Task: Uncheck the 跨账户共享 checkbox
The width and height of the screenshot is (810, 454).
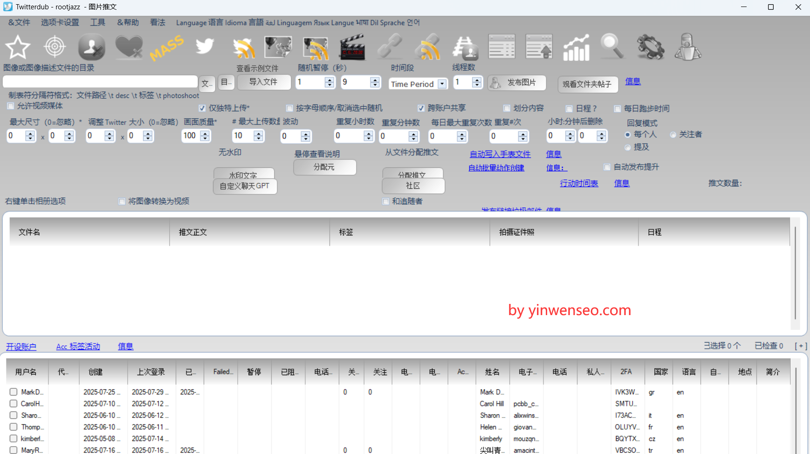Action: (x=421, y=108)
